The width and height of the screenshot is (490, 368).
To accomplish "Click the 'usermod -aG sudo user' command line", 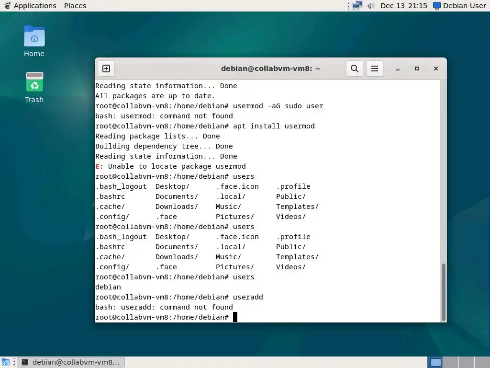I will (x=210, y=106).
